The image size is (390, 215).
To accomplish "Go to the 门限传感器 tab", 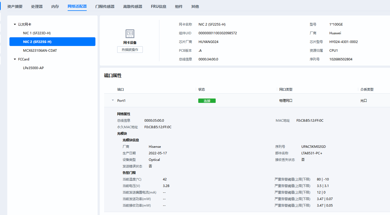I will [x=105, y=7].
